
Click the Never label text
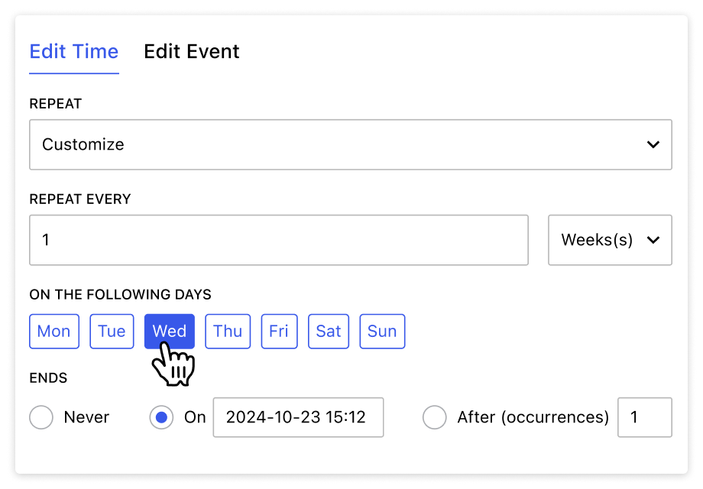coord(86,417)
